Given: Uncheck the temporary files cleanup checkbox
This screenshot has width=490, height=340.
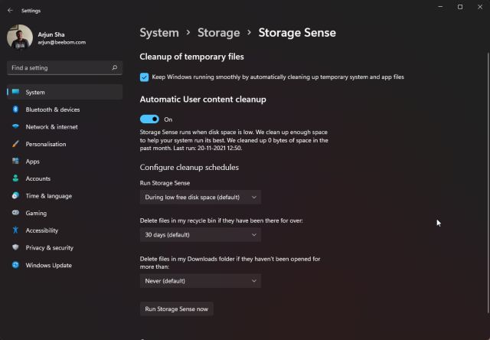Looking at the screenshot, I should [x=144, y=77].
